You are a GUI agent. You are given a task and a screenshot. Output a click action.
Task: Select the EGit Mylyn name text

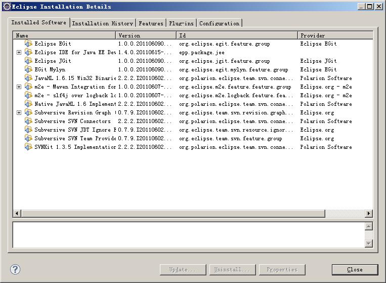point(50,70)
